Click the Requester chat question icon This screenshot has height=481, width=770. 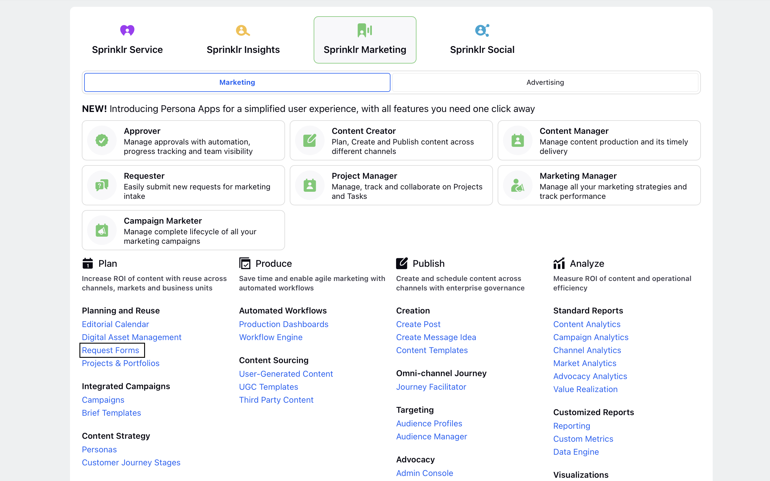102,185
